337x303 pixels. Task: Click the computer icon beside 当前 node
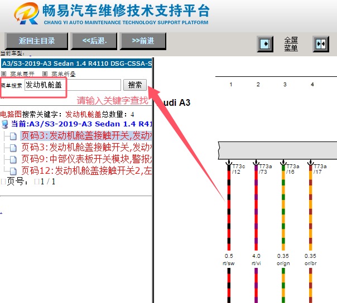4,124
